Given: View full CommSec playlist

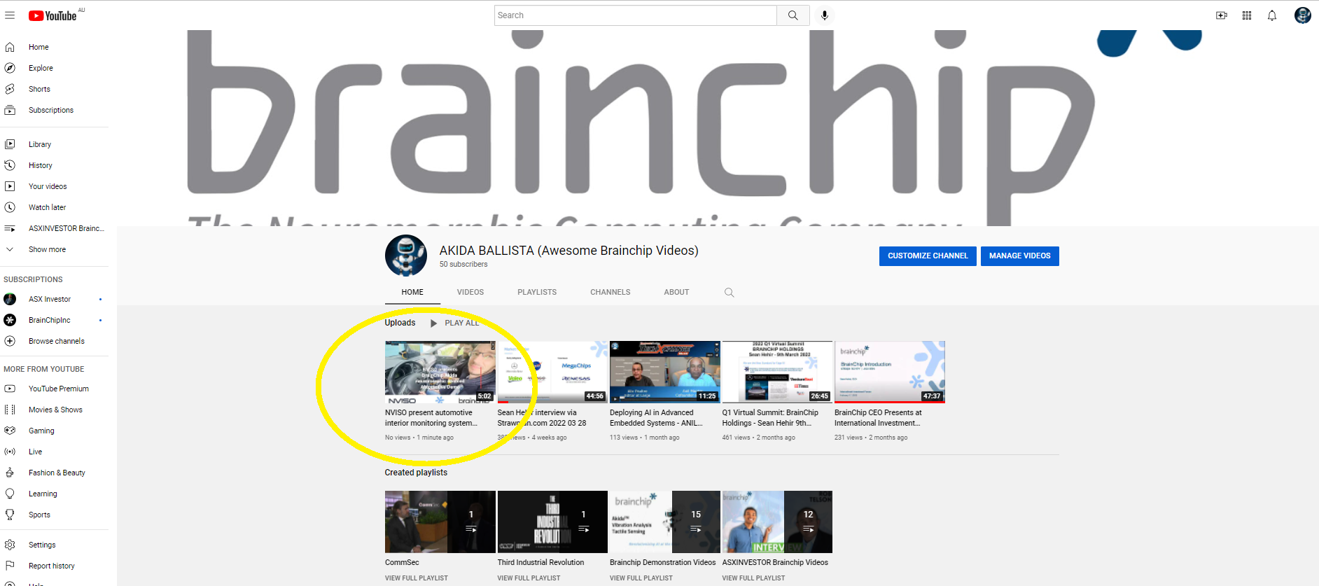Looking at the screenshot, I should point(417,578).
